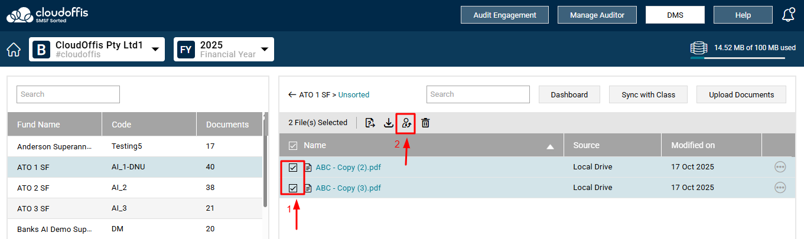Screen dimensions: 804x239
Task: Download the selected files
Action: 389,123
